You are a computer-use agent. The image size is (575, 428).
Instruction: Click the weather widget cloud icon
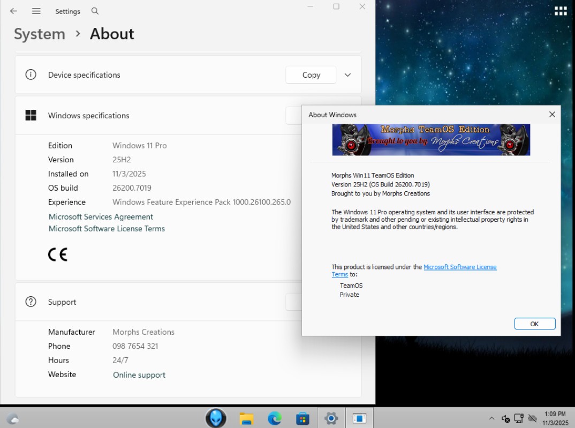[x=13, y=418]
